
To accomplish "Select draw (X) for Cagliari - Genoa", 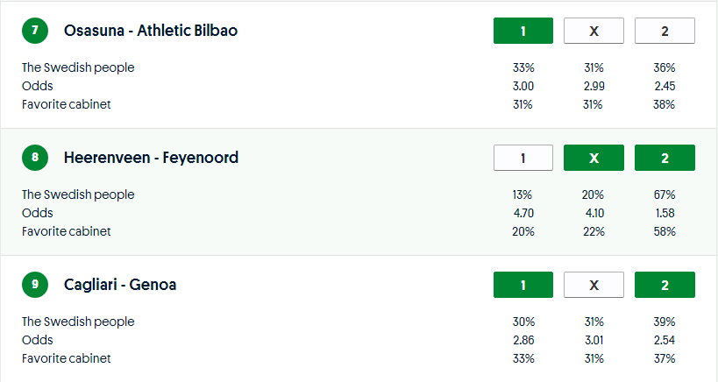I will click(x=594, y=285).
